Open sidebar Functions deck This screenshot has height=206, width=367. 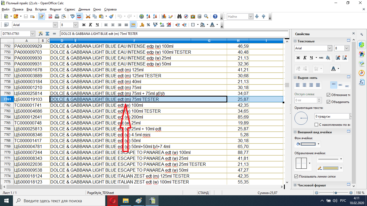point(362,83)
